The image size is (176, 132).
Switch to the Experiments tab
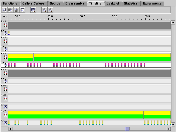(152, 4)
